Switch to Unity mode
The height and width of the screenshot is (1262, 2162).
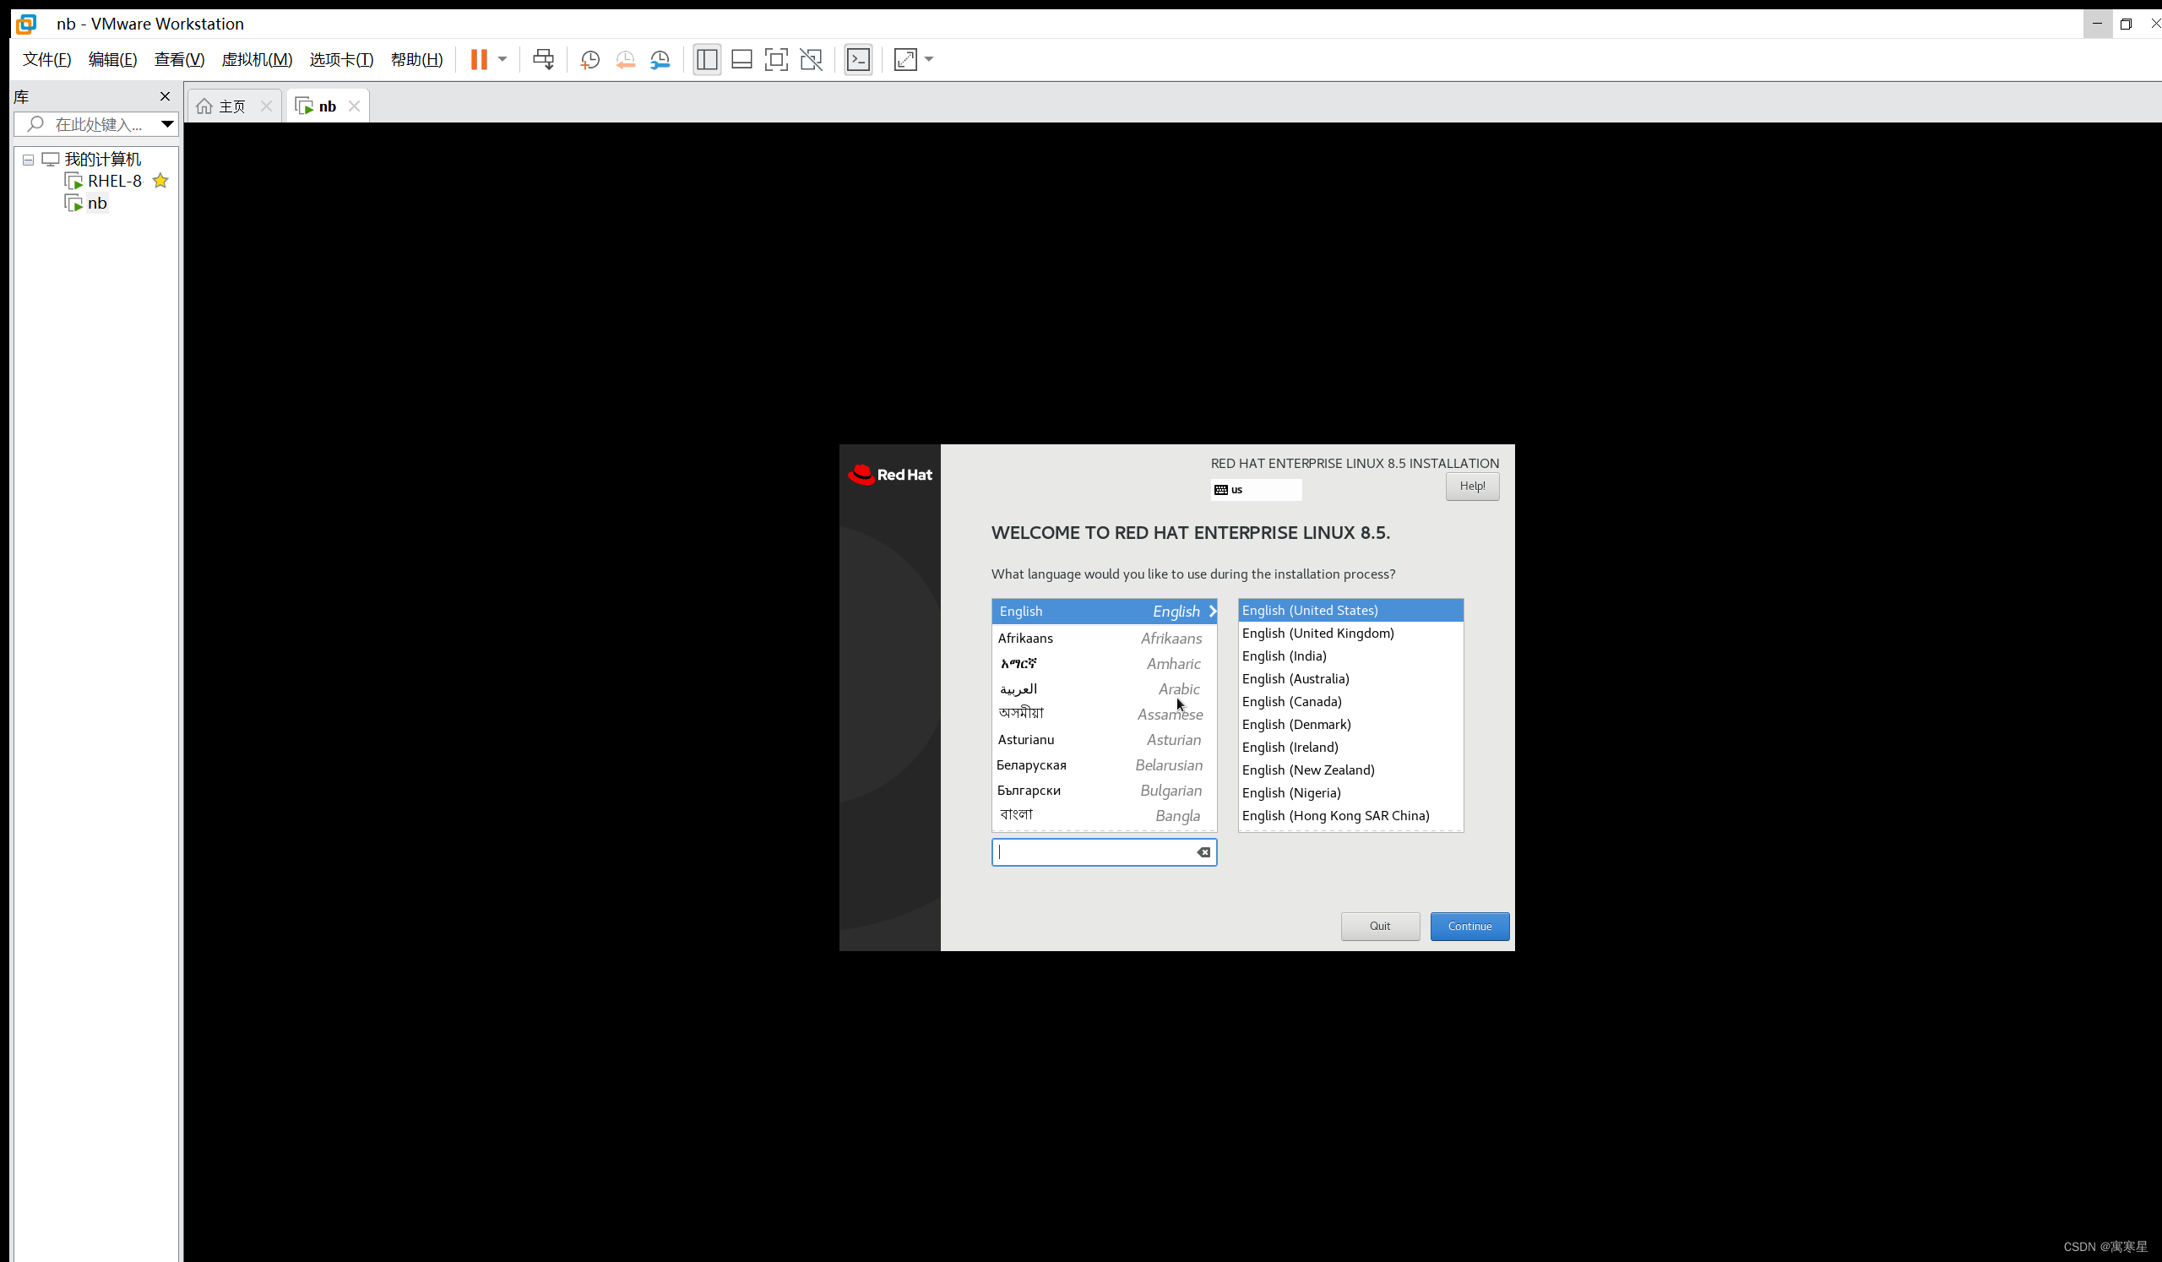click(811, 59)
